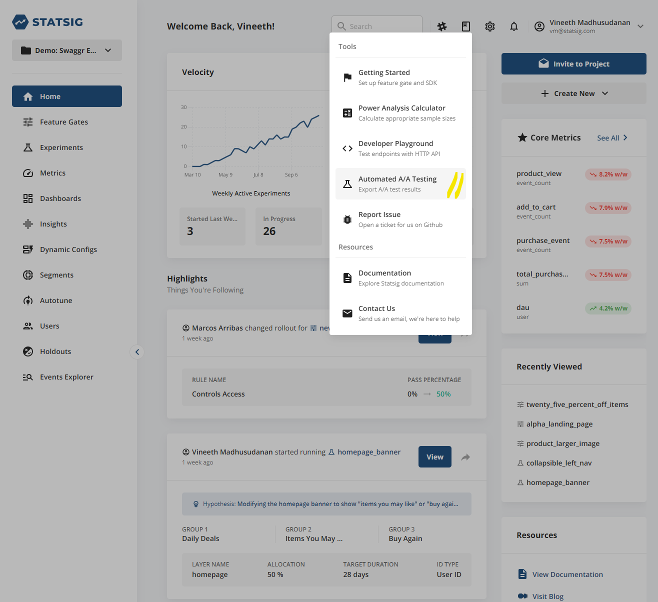This screenshot has width=658, height=602.
Task: Go to Home in sidebar
Action: point(67,96)
